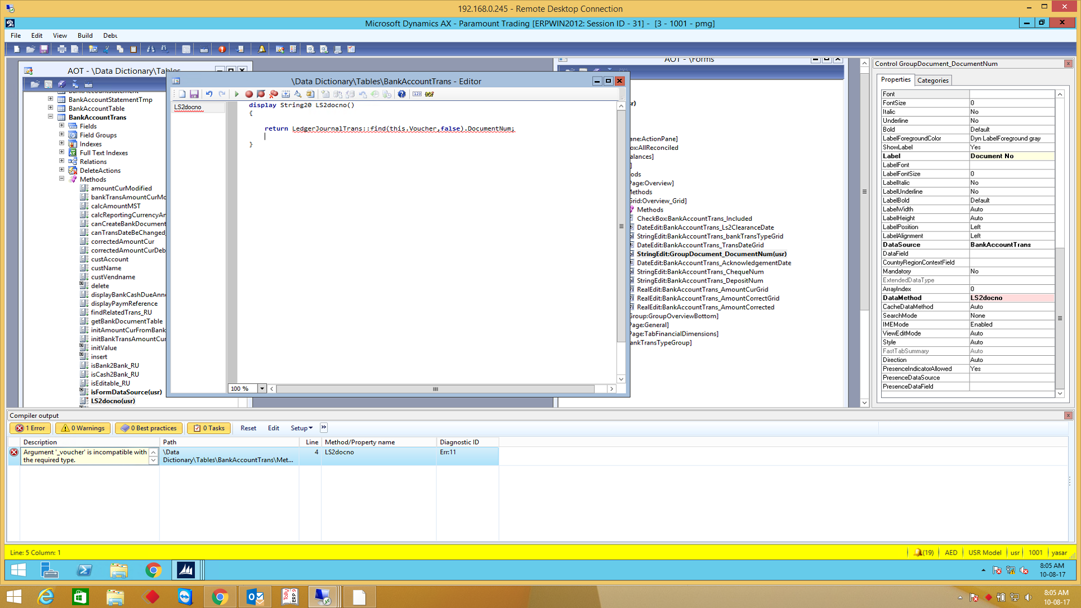Toggle the 0 Warnings filter button
Viewport: 1081px width, 608px height.
[83, 428]
